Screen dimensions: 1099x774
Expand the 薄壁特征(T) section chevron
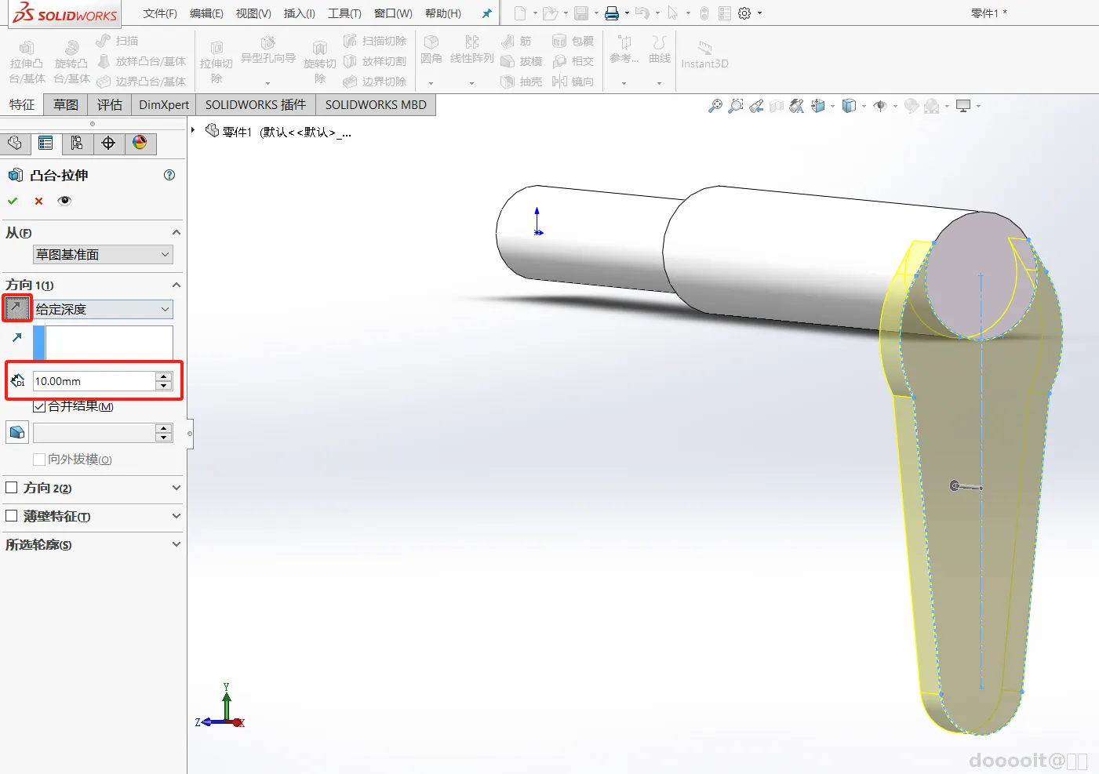[176, 516]
